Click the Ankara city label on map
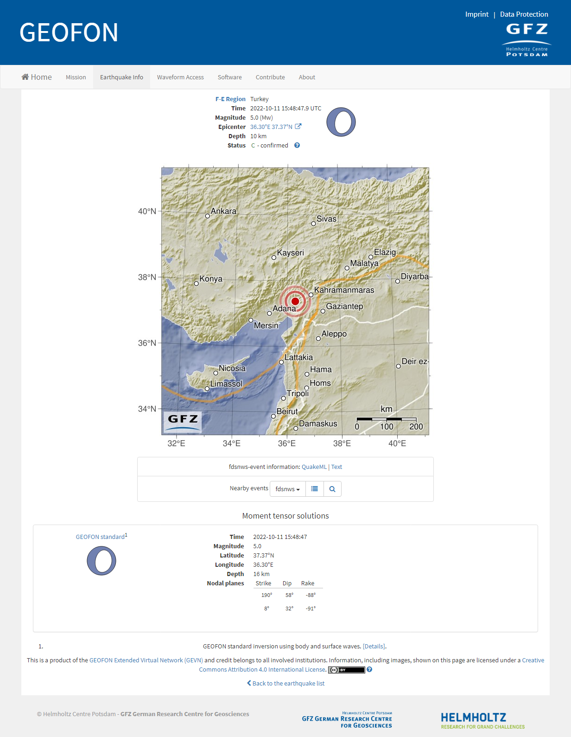This screenshot has width=571, height=737. [x=223, y=211]
